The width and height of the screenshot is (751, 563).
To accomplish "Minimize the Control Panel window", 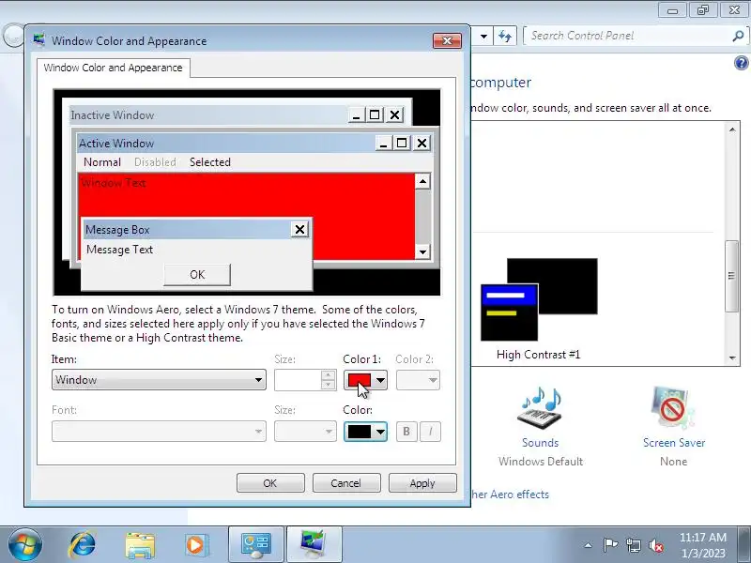I will [673, 10].
